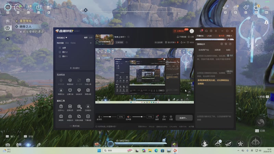Open the shield challenge icon in 互动玩法

tap(70, 81)
